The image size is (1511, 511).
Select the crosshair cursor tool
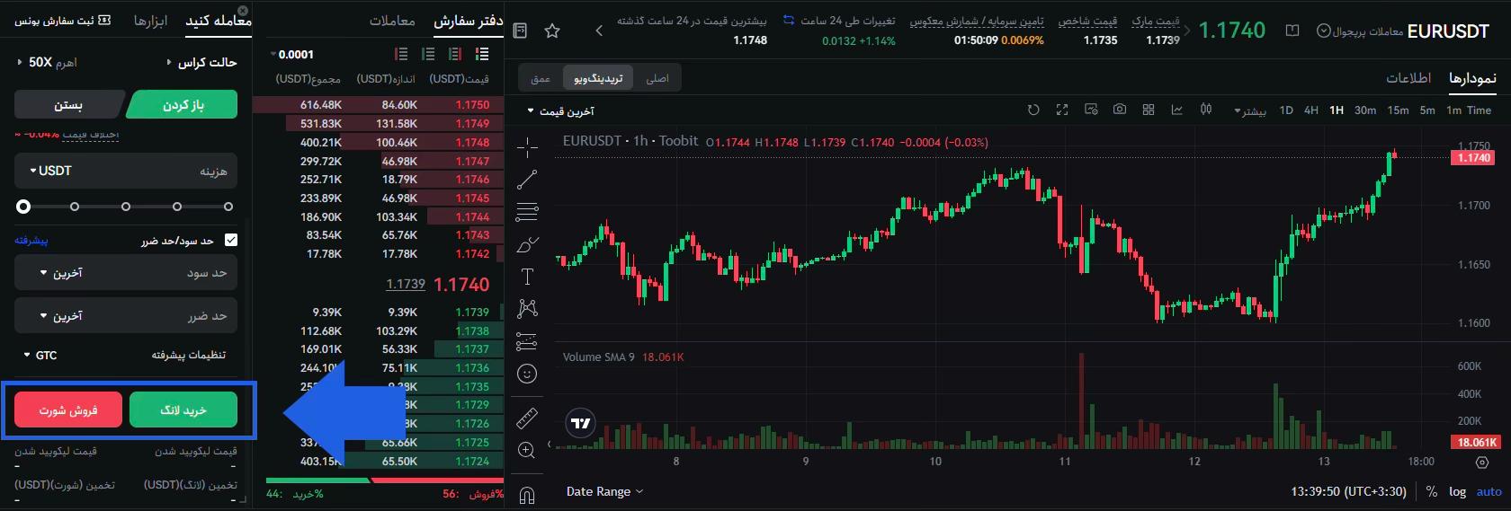coord(527,147)
